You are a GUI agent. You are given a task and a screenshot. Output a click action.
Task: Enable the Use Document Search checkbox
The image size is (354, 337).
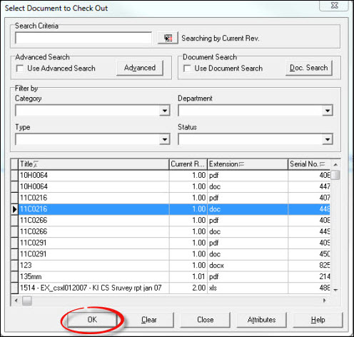tap(187, 69)
